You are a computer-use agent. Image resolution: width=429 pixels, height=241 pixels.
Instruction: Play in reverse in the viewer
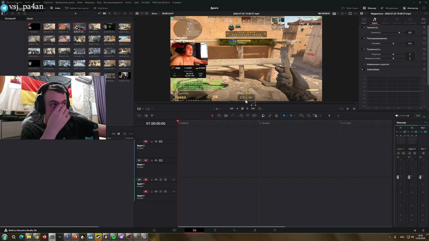pyautogui.click(x=237, y=108)
